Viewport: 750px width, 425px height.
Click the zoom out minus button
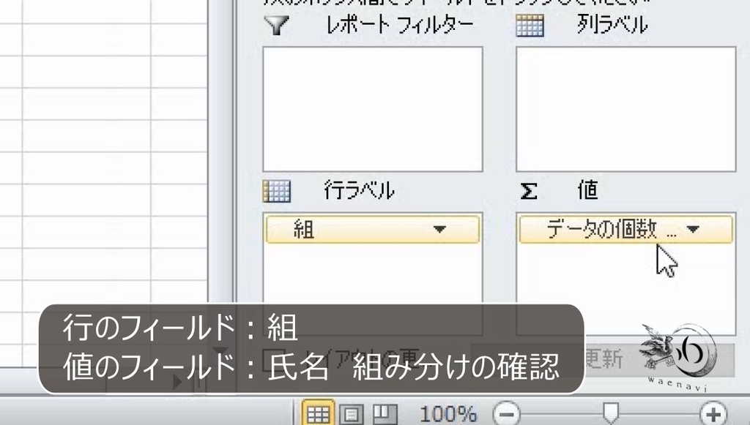coord(507,413)
